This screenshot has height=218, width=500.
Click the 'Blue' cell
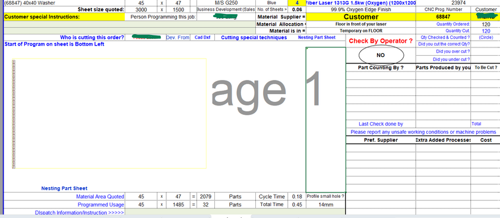point(272,3)
